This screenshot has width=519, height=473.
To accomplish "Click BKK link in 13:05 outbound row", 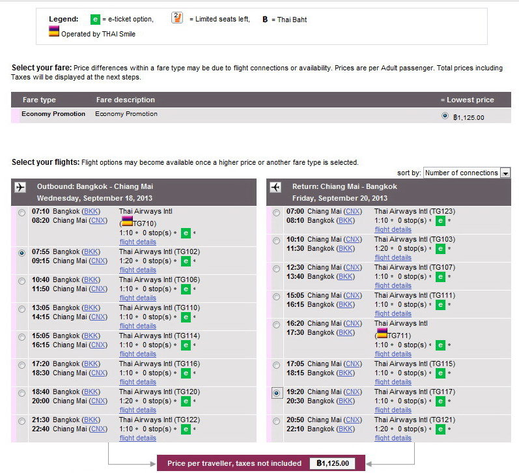I will [x=91, y=308].
